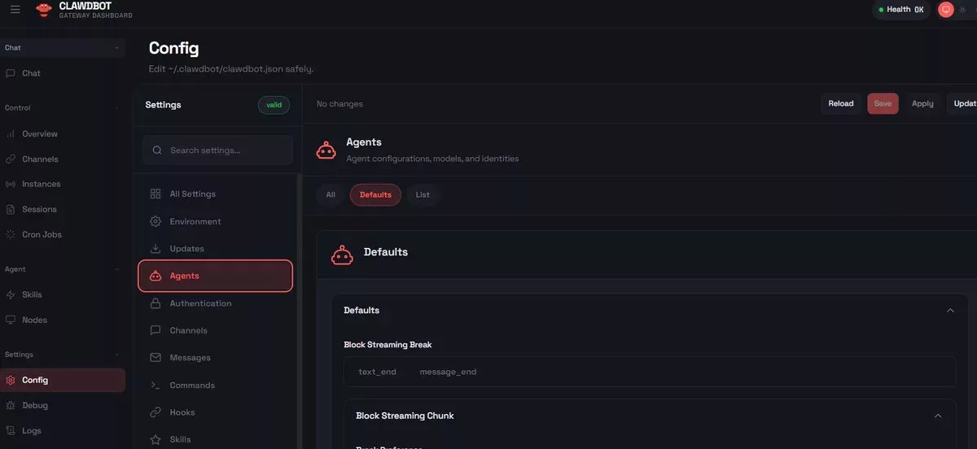Click the sun theme icon
Viewport: 977px width, 449px height.
coord(963,10)
